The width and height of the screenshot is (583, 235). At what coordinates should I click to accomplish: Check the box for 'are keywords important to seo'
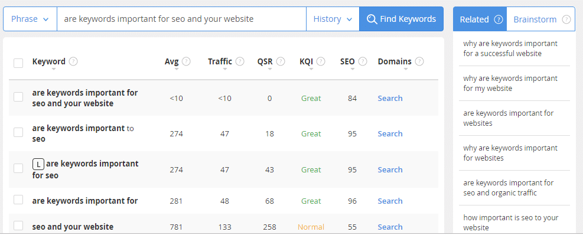[x=18, y=132]
